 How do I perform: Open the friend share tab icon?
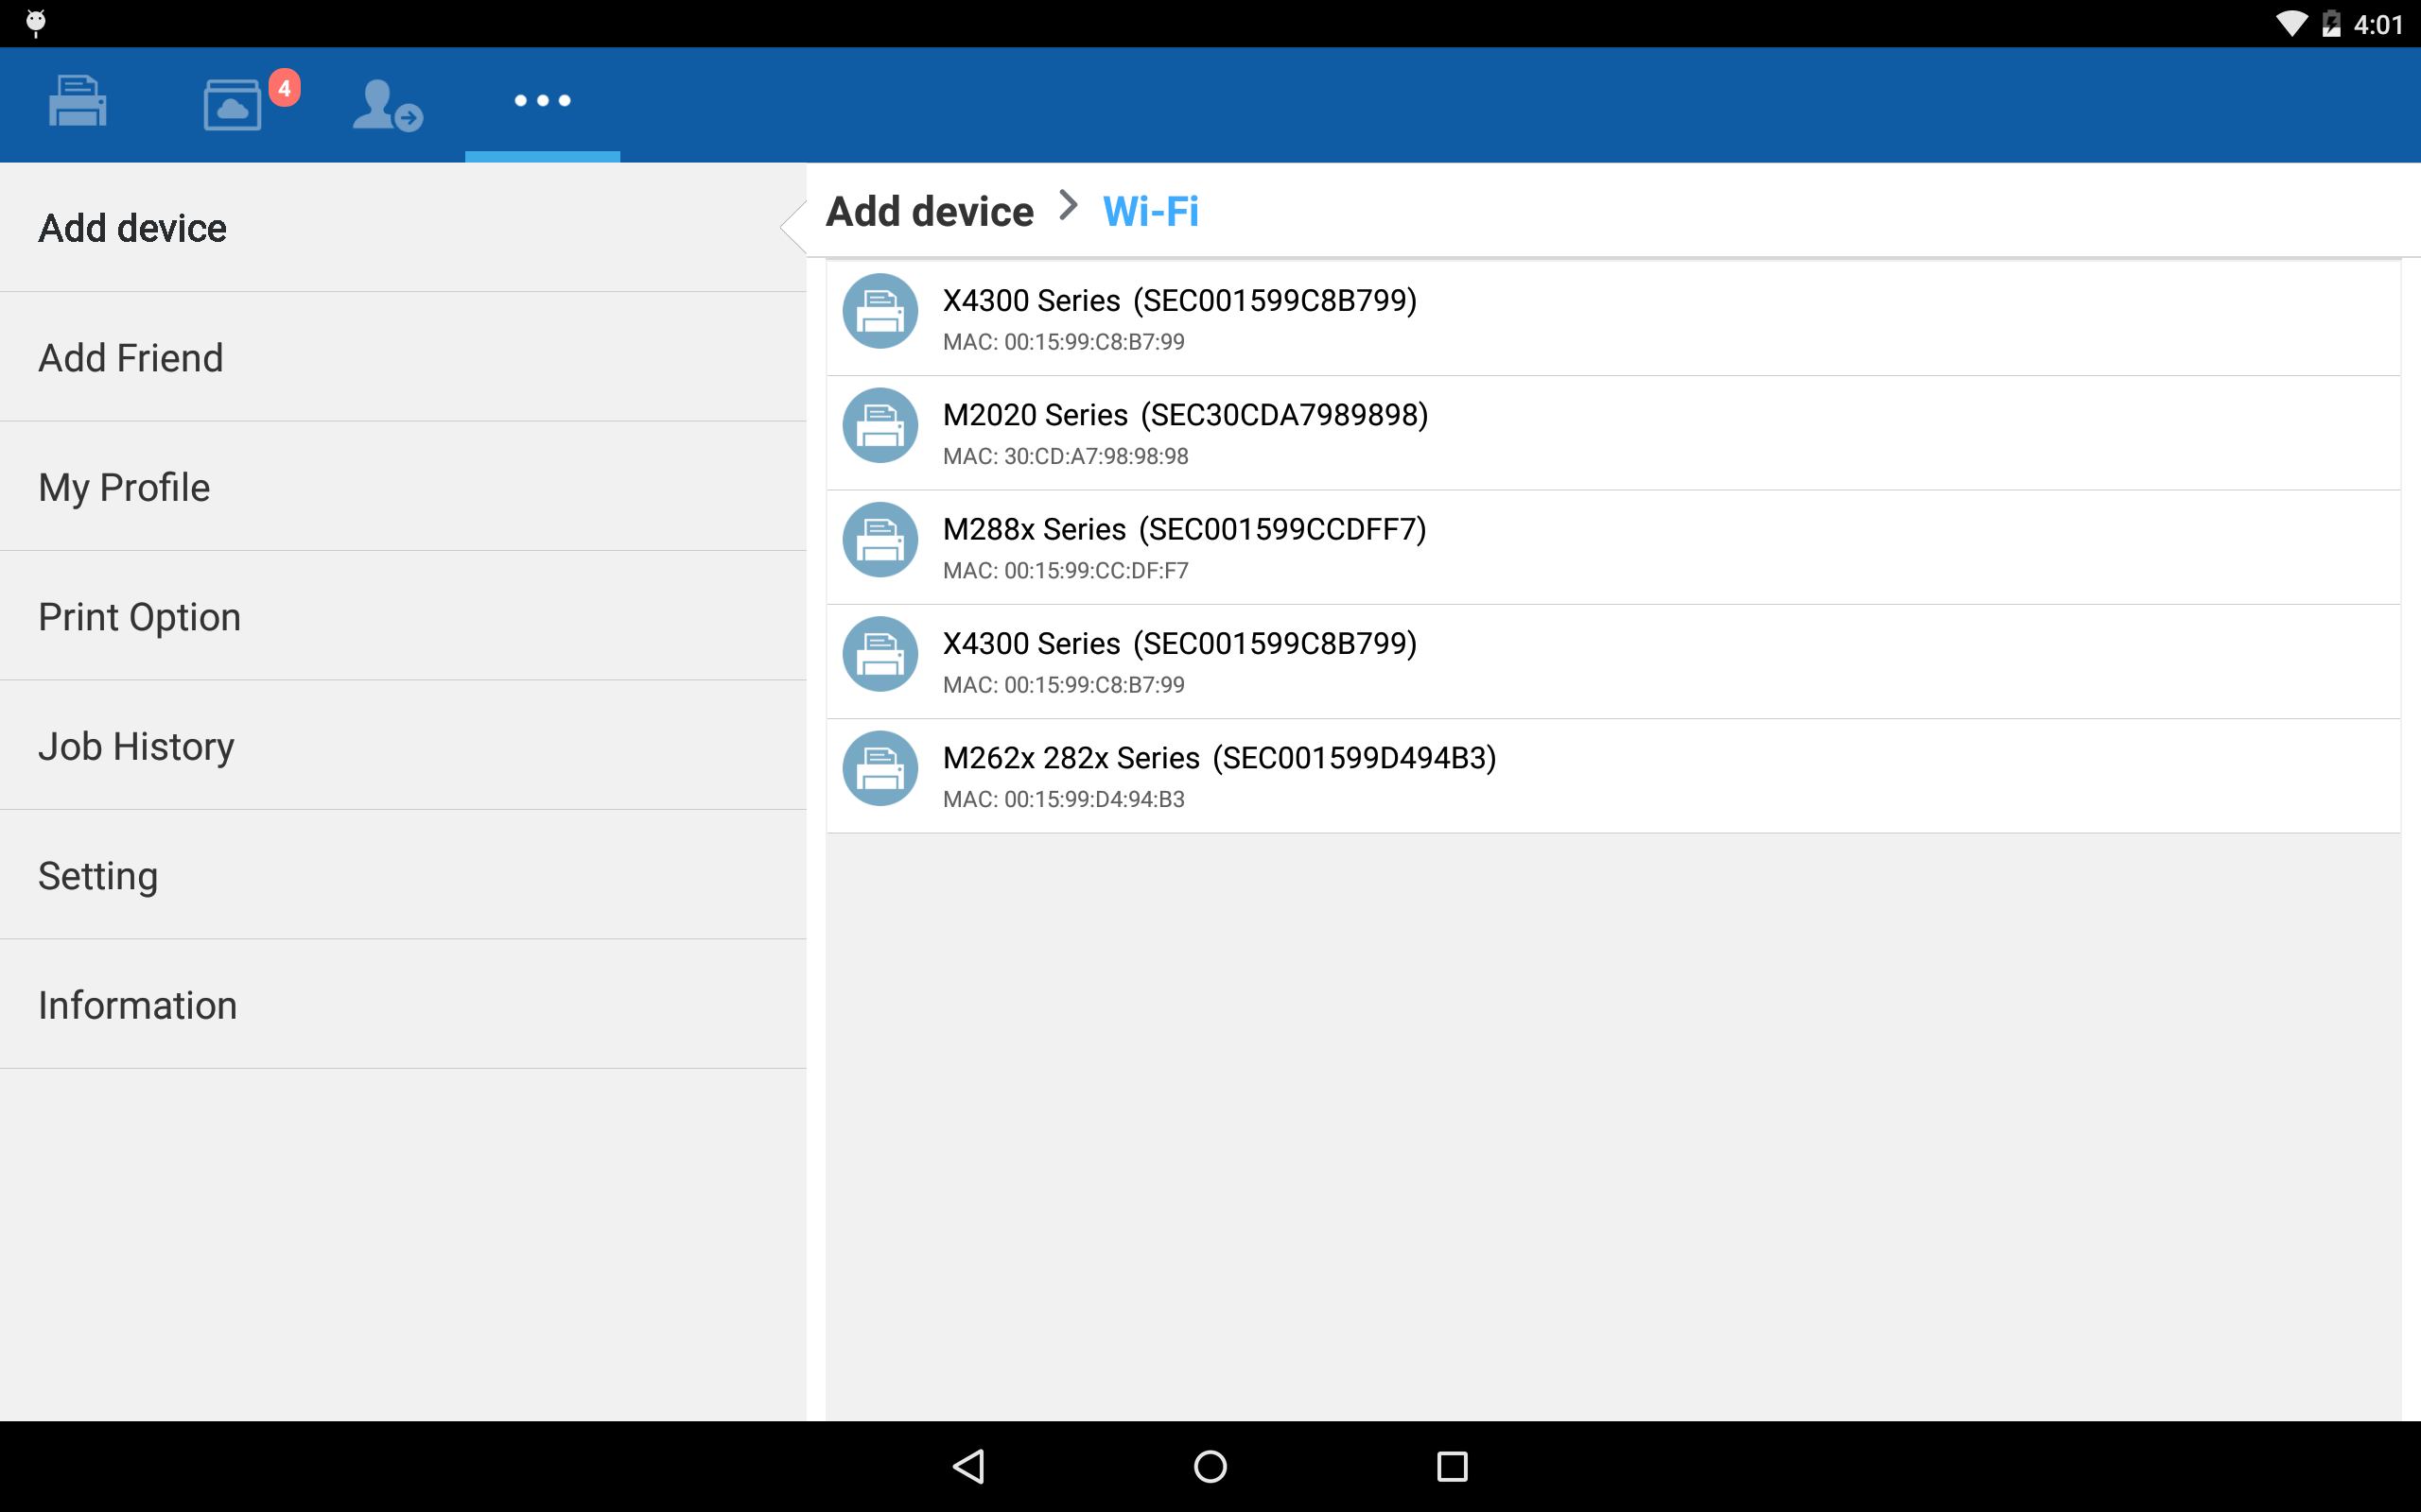[387, 104]
